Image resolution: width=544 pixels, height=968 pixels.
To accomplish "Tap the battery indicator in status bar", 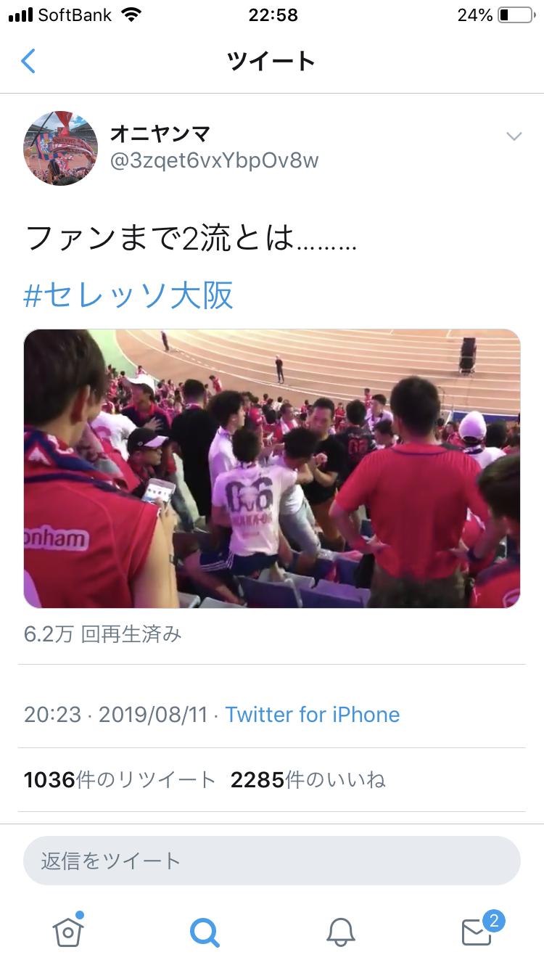I will (516, 15).
